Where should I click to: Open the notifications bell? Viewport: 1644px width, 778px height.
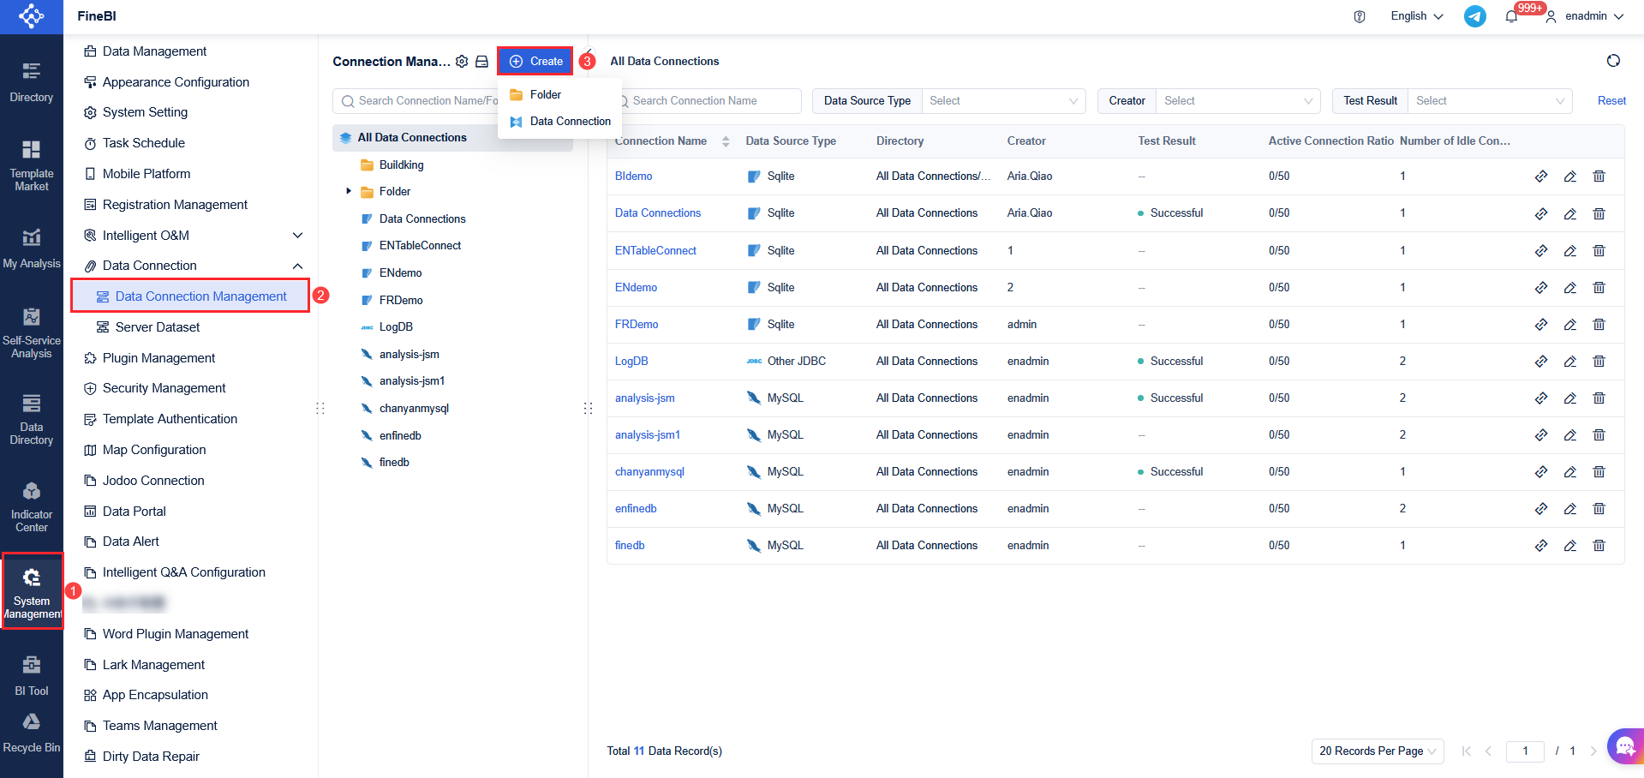tap(1511, 16)
